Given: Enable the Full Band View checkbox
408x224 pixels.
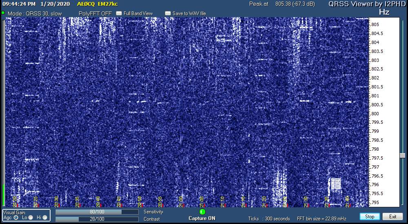Looking at the screenshot, I should (x=119, y=13).
